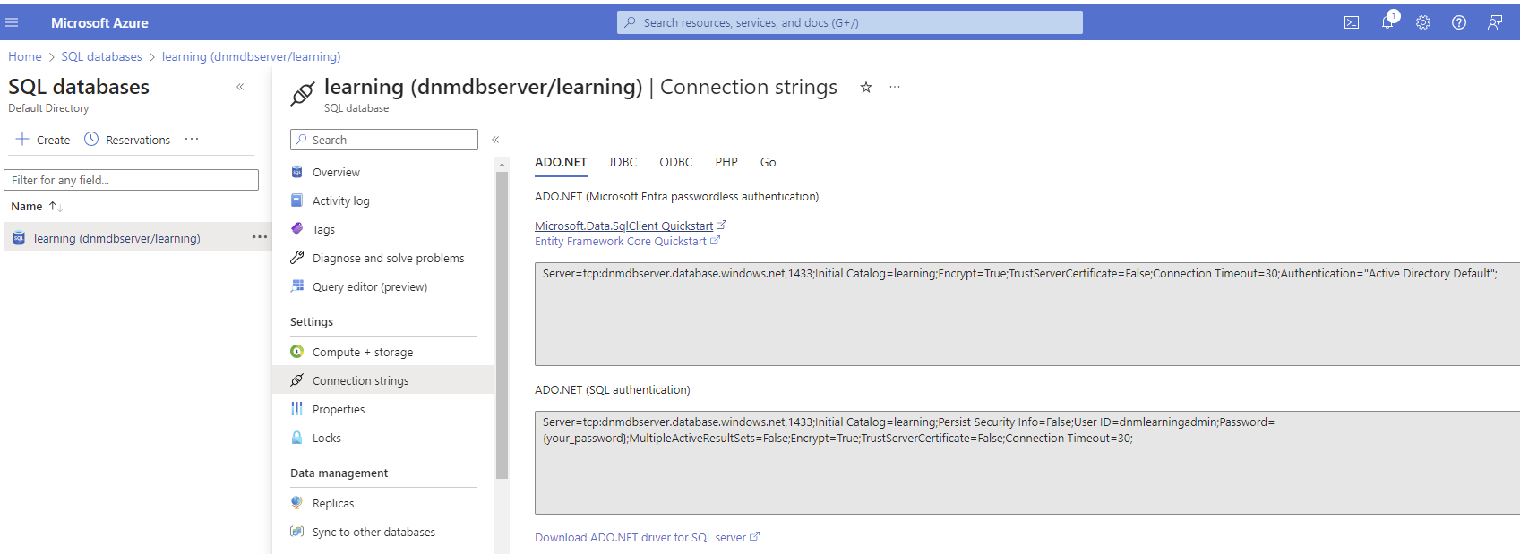1520x554 pixels.
Task: Open Compute + storage menu label
Action: coord(363,352)
